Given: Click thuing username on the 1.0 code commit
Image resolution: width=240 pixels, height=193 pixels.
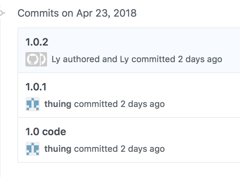Looking at the screenshot, I should (x=58, y=149).
